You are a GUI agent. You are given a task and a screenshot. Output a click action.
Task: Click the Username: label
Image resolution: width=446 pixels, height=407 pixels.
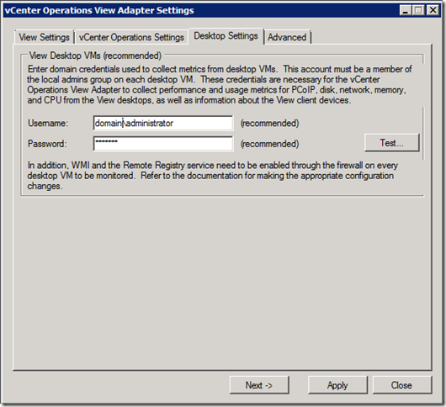48,123
